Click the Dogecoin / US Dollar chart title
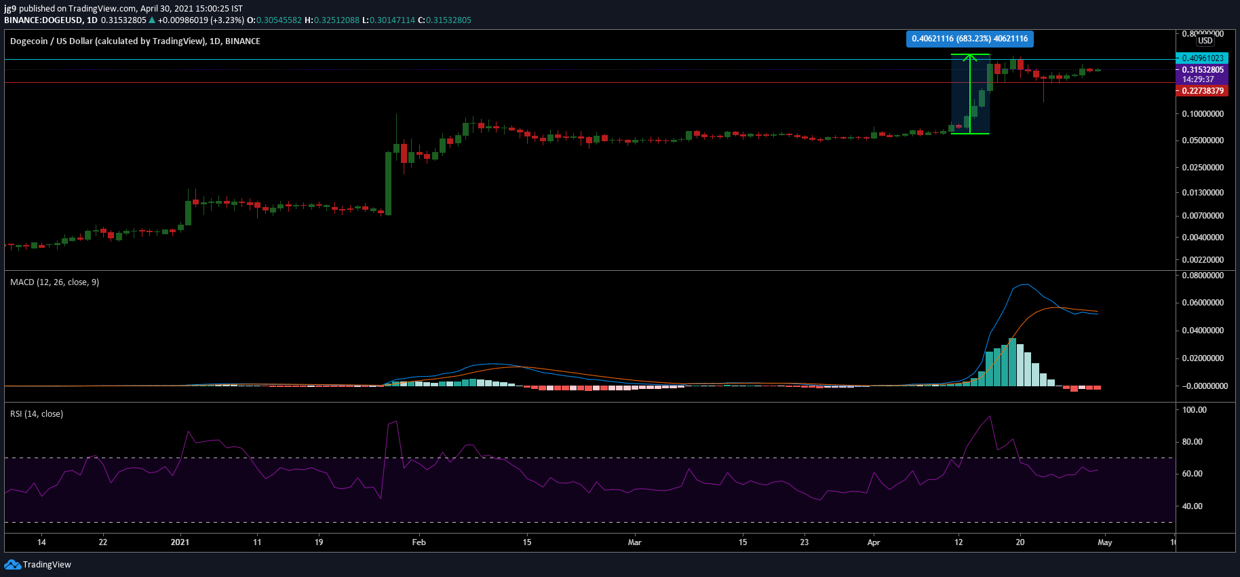Screen dimensions: 1240x577 coord(135,41)
